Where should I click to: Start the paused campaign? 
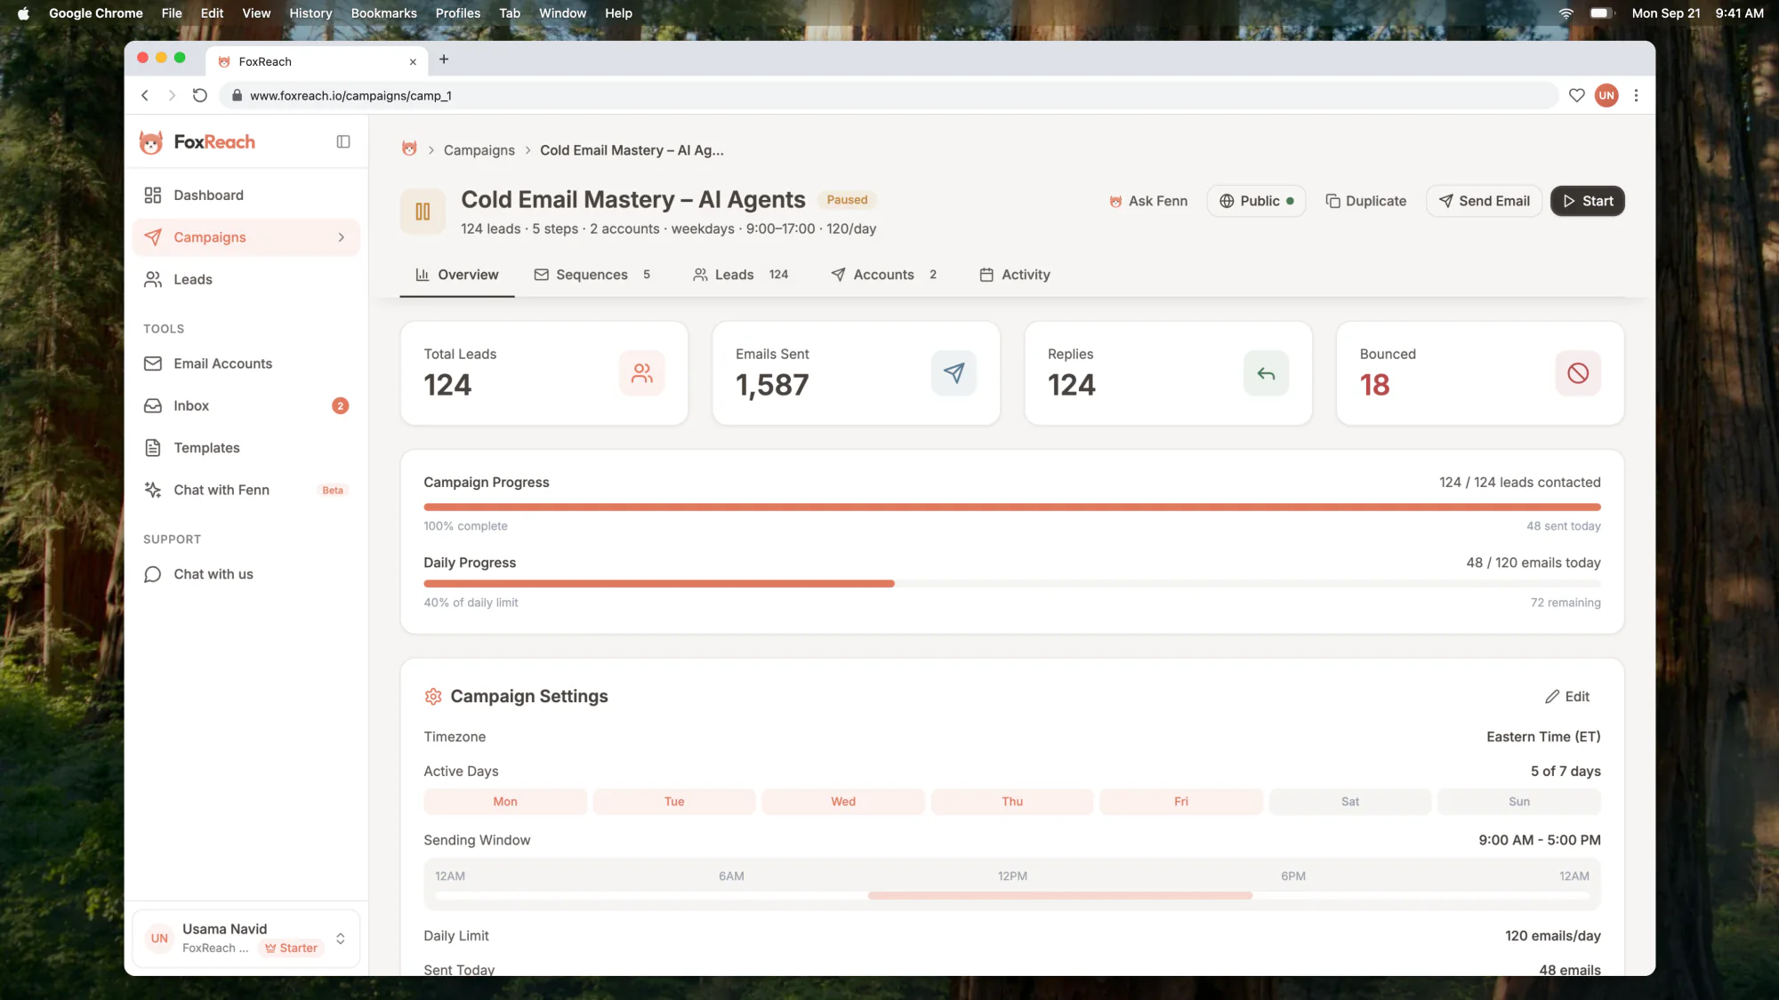coord(1588,201)
